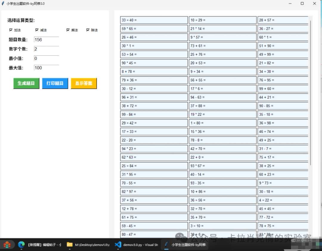Open Microsoft Edge from the taskbar

pyautogui.click(x=21, y=245)
